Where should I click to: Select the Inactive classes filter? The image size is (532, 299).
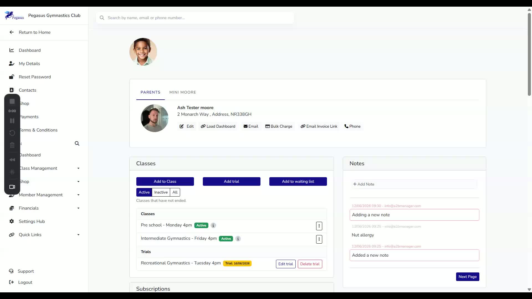pos(161,192)
